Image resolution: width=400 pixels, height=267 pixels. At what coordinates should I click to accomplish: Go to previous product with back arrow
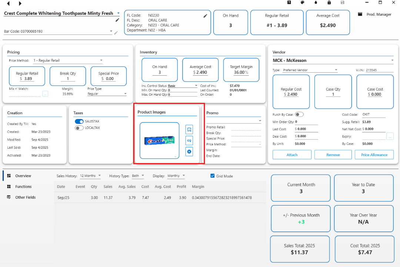[x=9, y=3]
